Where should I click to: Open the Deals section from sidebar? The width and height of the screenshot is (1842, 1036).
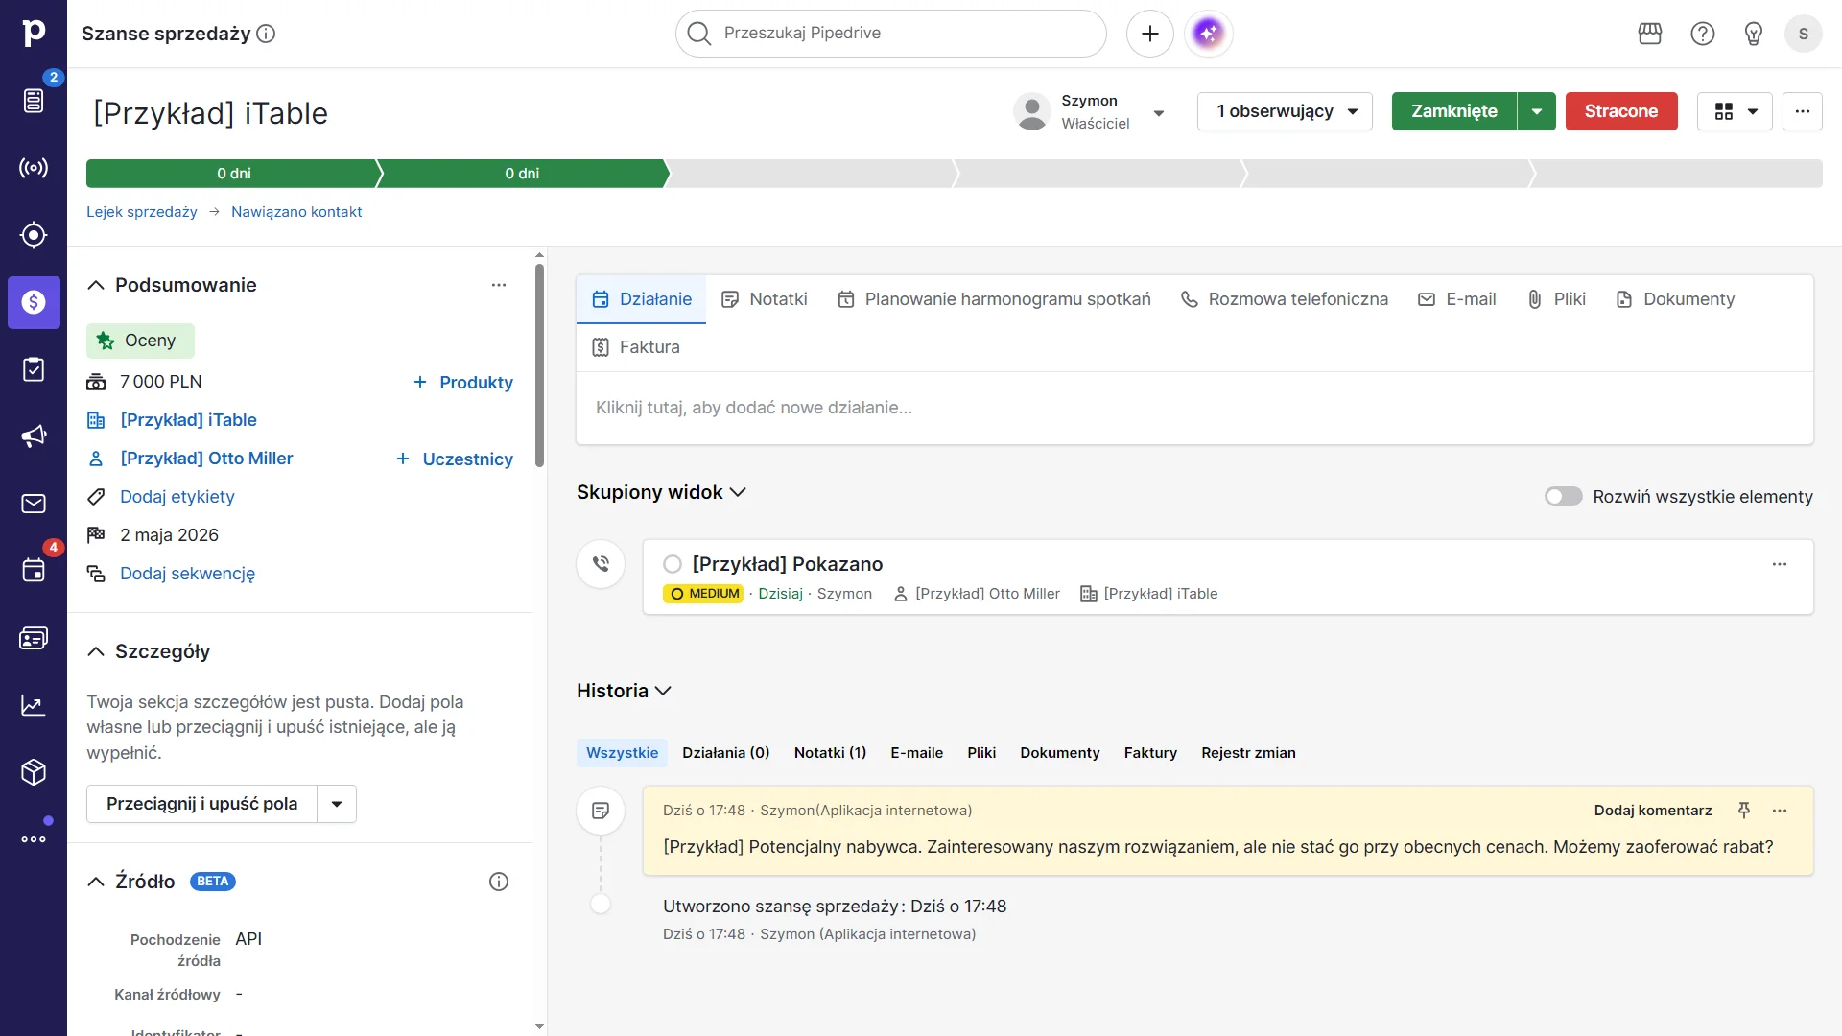coord(34,302)
